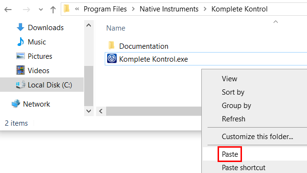Open Downloads in navigation pane
The height and width of the screenshot is (173, 307).
point(45,28)
